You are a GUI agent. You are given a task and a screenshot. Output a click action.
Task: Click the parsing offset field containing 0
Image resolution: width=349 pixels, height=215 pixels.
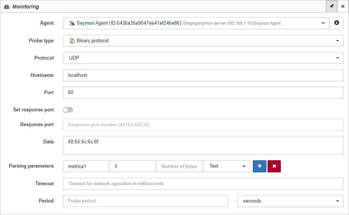click(x=133, y=166)
